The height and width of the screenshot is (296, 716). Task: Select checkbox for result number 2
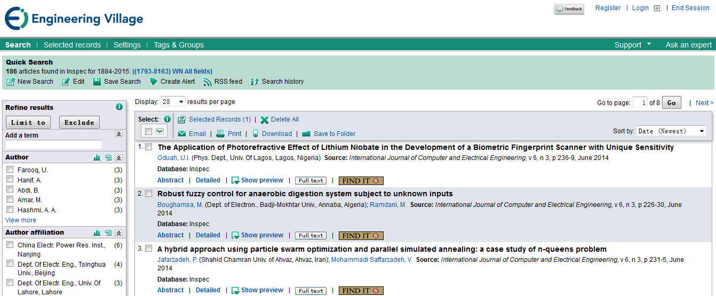pyautogui.click(x=149, y=194)
